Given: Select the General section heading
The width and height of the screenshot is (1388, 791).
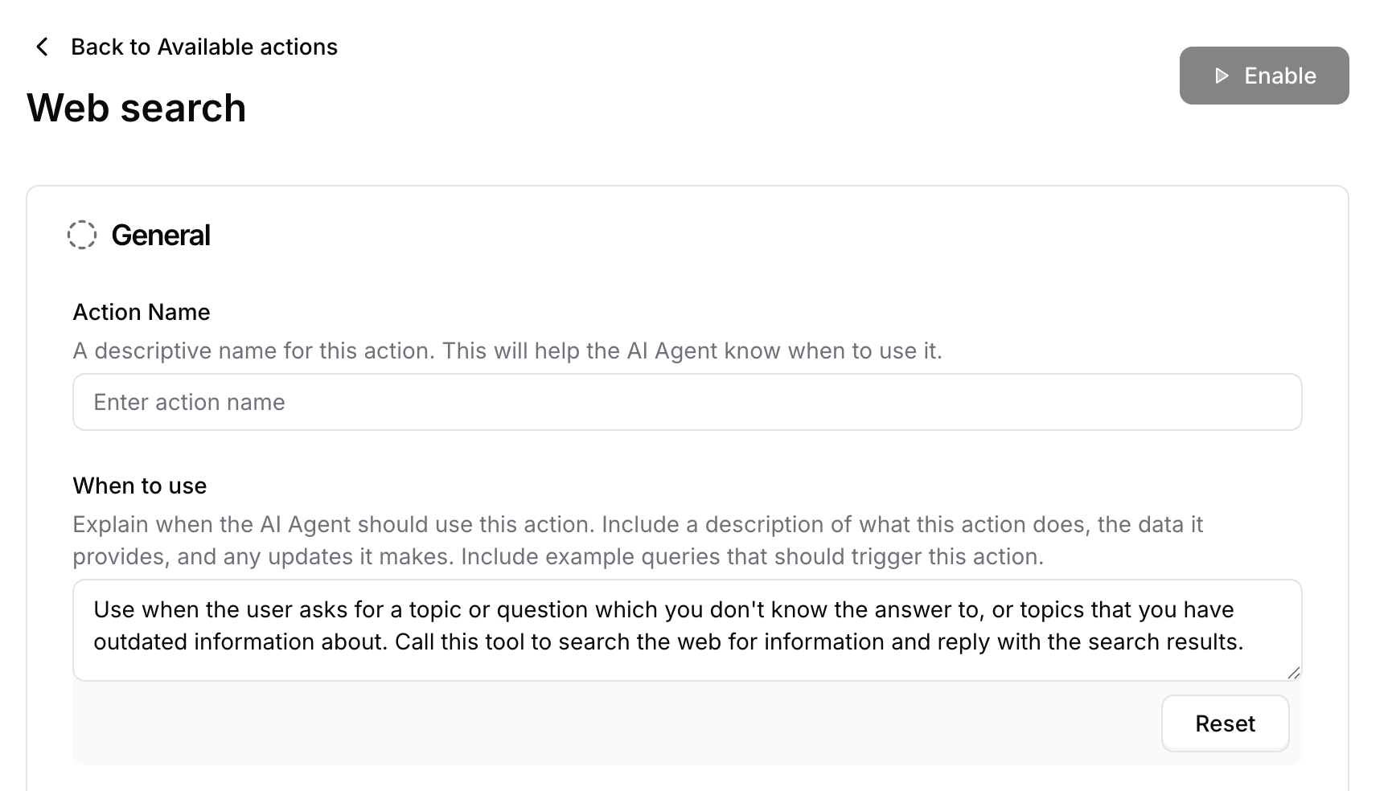Looking at the screenshot, I should pyautogui.click(x=161, y=236).
